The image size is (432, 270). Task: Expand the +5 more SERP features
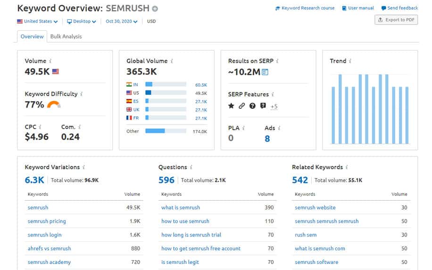pos(274,106)
